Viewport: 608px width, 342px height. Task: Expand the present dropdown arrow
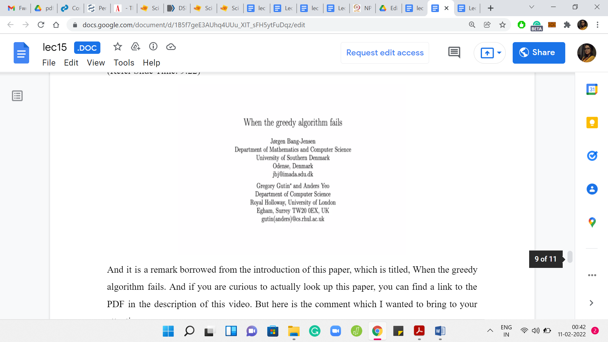point(499,53)
